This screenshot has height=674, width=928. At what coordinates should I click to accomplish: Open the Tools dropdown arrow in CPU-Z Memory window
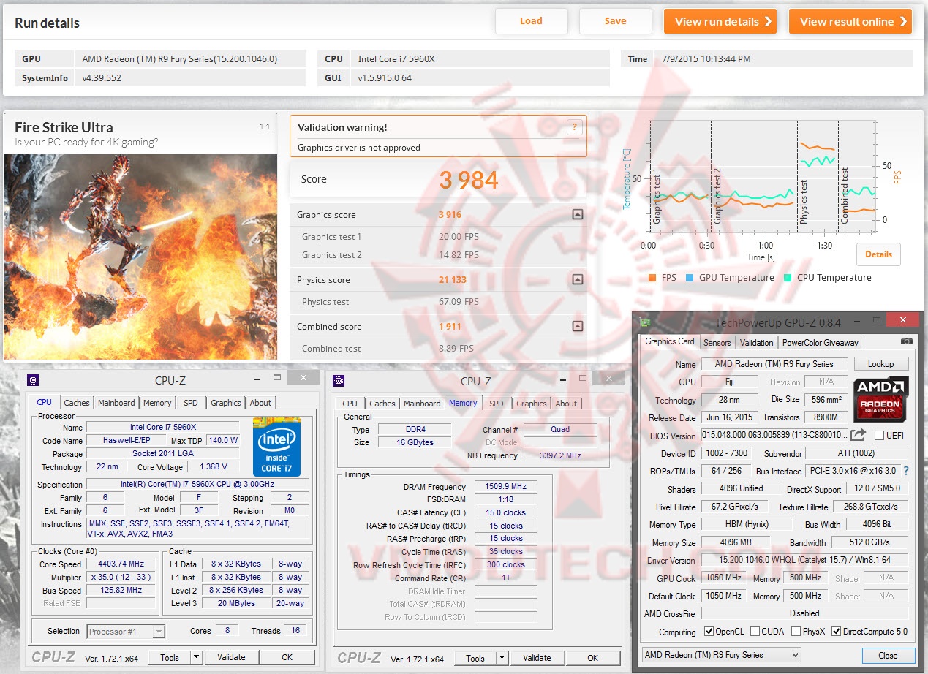pos(502,658)
